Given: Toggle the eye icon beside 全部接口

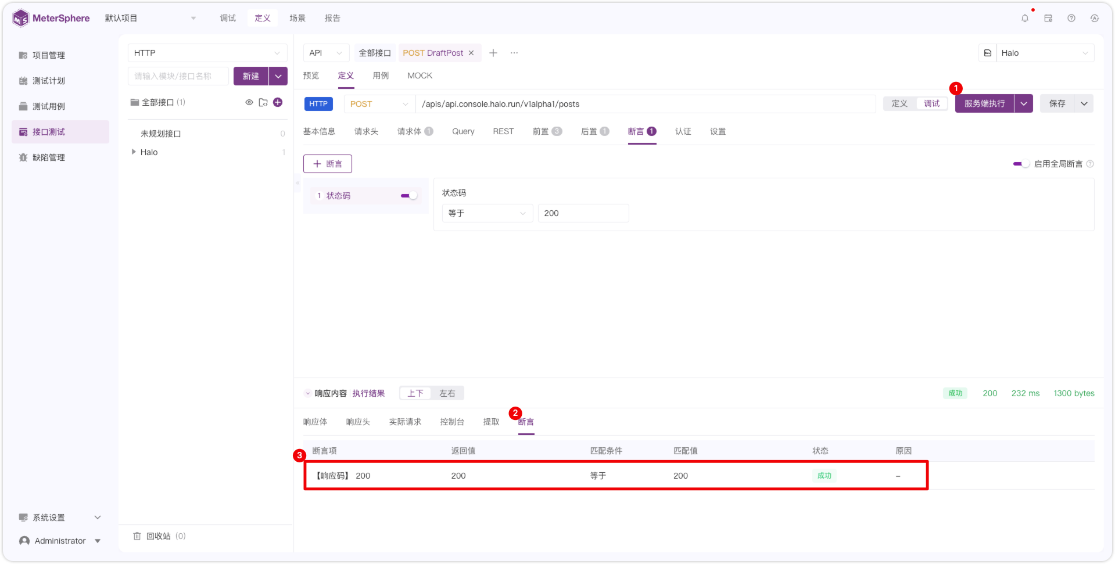Looking at the screenshot, I should 249,102.
